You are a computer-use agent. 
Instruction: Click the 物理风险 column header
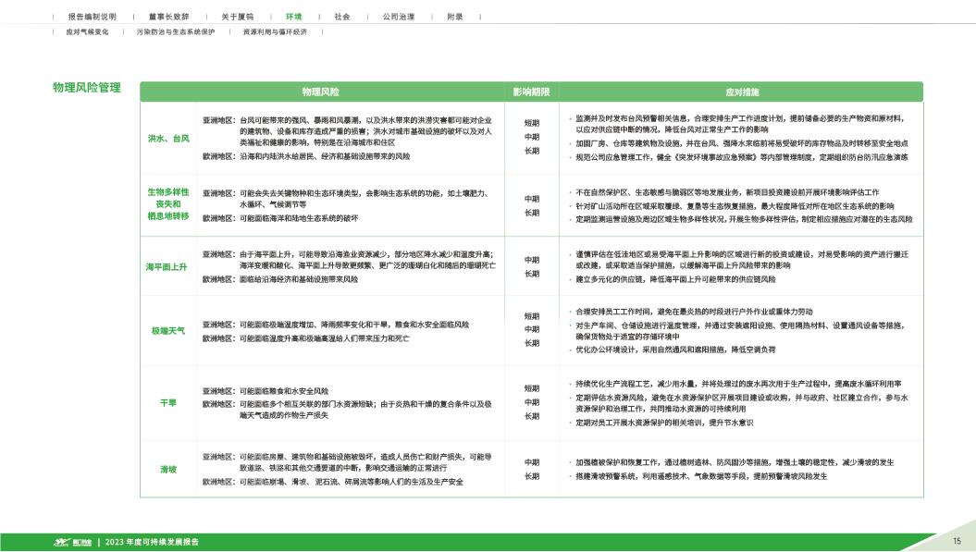[321, 92]
